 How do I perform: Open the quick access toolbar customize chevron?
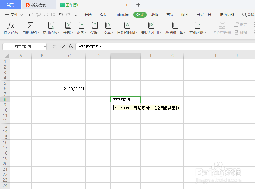[76, 14]
